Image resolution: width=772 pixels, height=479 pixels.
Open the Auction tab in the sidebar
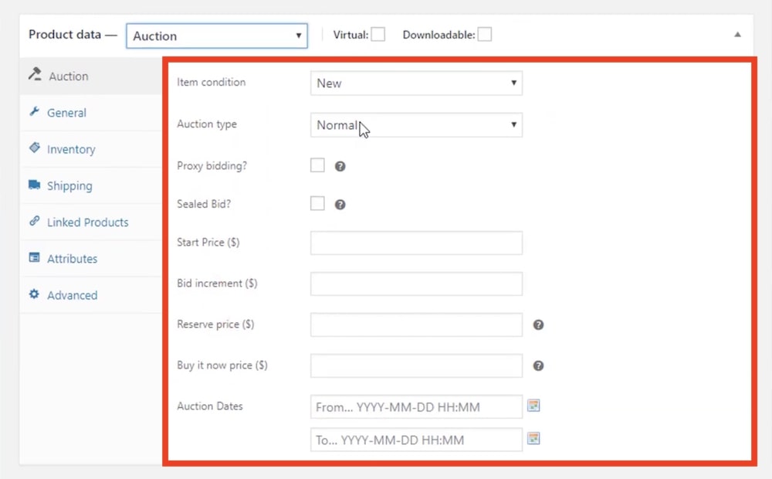(x=90, y=76)
